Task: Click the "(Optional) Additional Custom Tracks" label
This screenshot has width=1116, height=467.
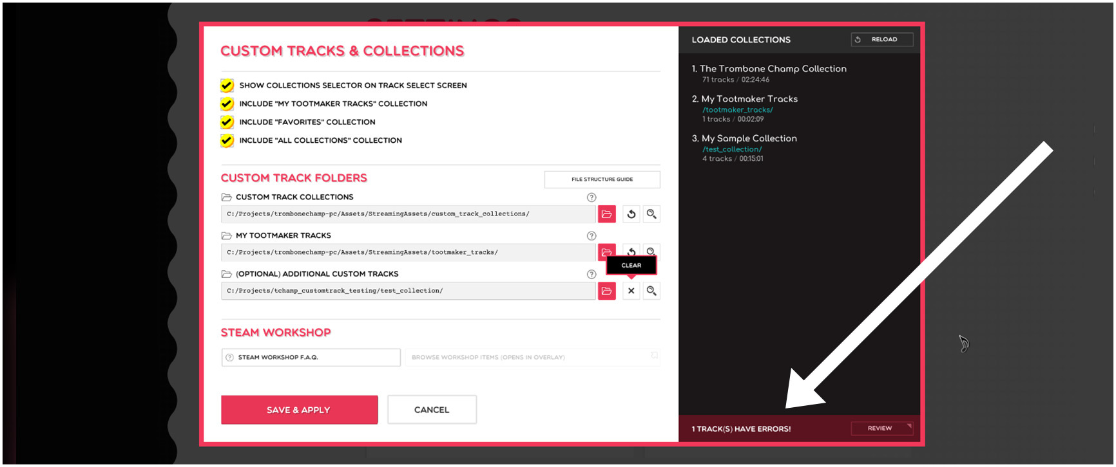Action: point(317,274)
